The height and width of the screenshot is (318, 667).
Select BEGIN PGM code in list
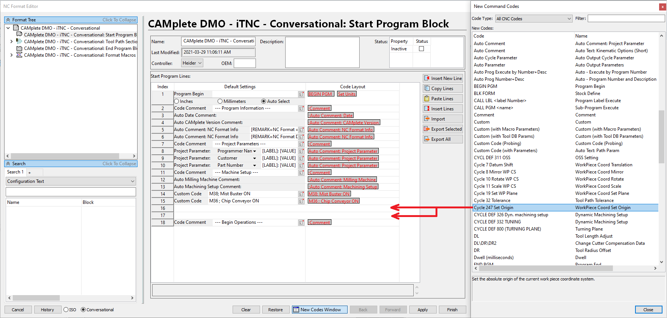coord(486,86)
